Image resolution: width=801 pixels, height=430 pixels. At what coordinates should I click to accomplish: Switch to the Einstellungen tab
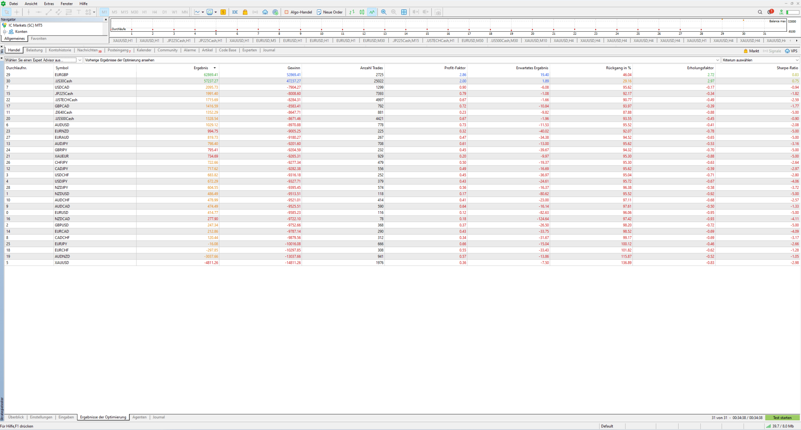coord(41,417)
